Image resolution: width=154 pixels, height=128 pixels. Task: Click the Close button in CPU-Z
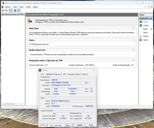(x=91, y=125)
